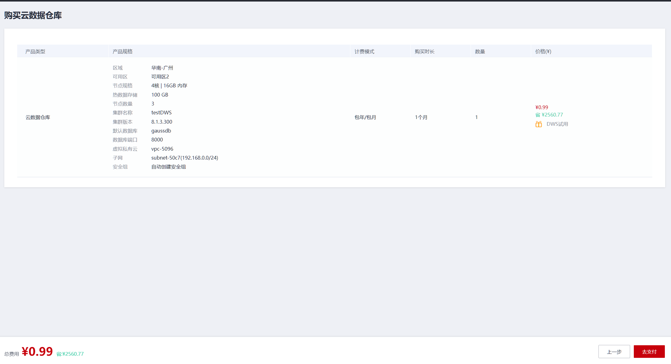Click the DWS试用 label text
Image resolution: width=671 pixels, height=364 pixels.
pyautogui.click(x=557, y=124)
